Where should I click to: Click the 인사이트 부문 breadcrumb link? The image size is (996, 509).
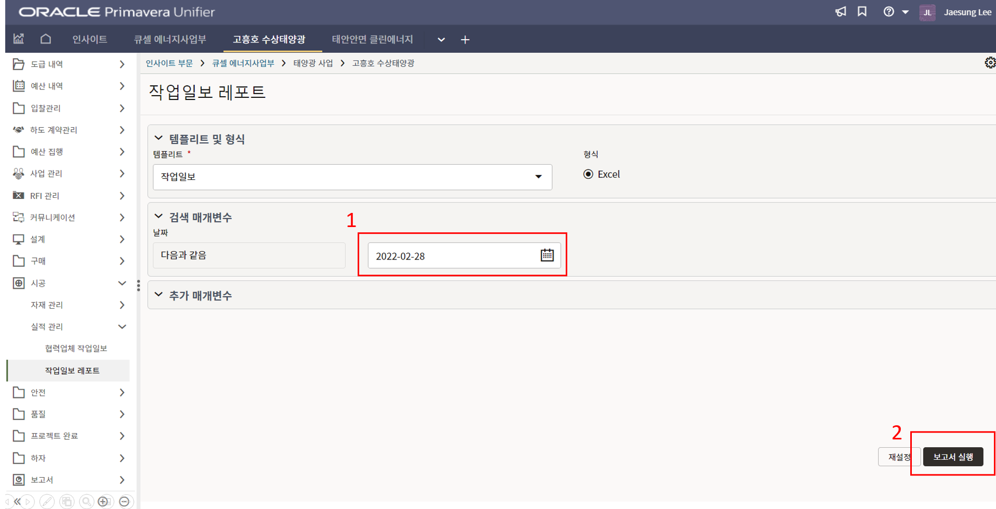click(169, 63)
